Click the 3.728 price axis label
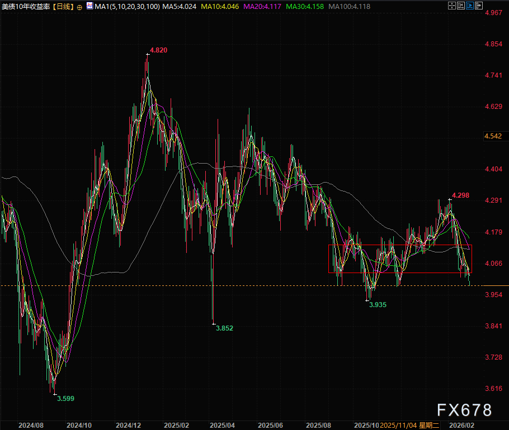Viewport: 509px width, 430px height. (493, 357)
